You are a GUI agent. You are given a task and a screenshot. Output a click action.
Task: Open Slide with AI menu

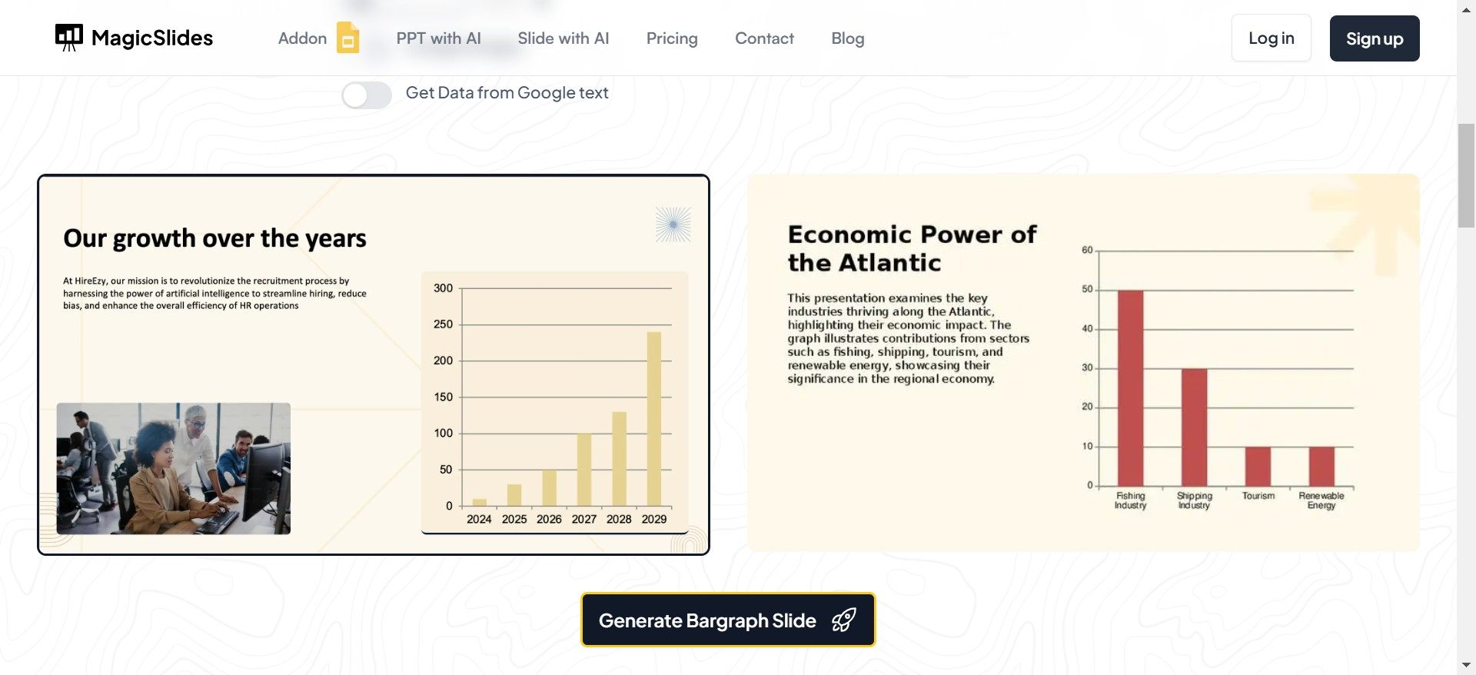pyautogui.click(x=563, y=38)
